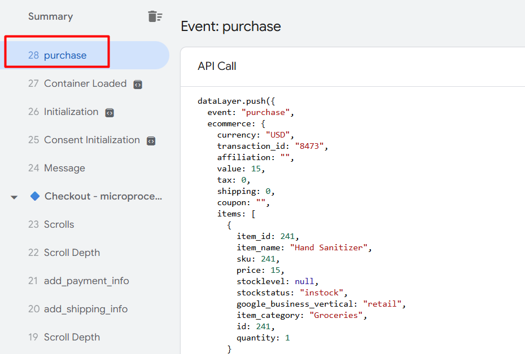Image resolution: width=525 pixels, height=354 pixels.
Task: Collapse the Checkout page group arrow
Action: coord(14,197)
